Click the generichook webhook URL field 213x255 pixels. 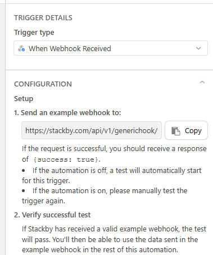point(92,130)
